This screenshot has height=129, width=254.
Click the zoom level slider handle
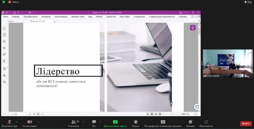172,114
